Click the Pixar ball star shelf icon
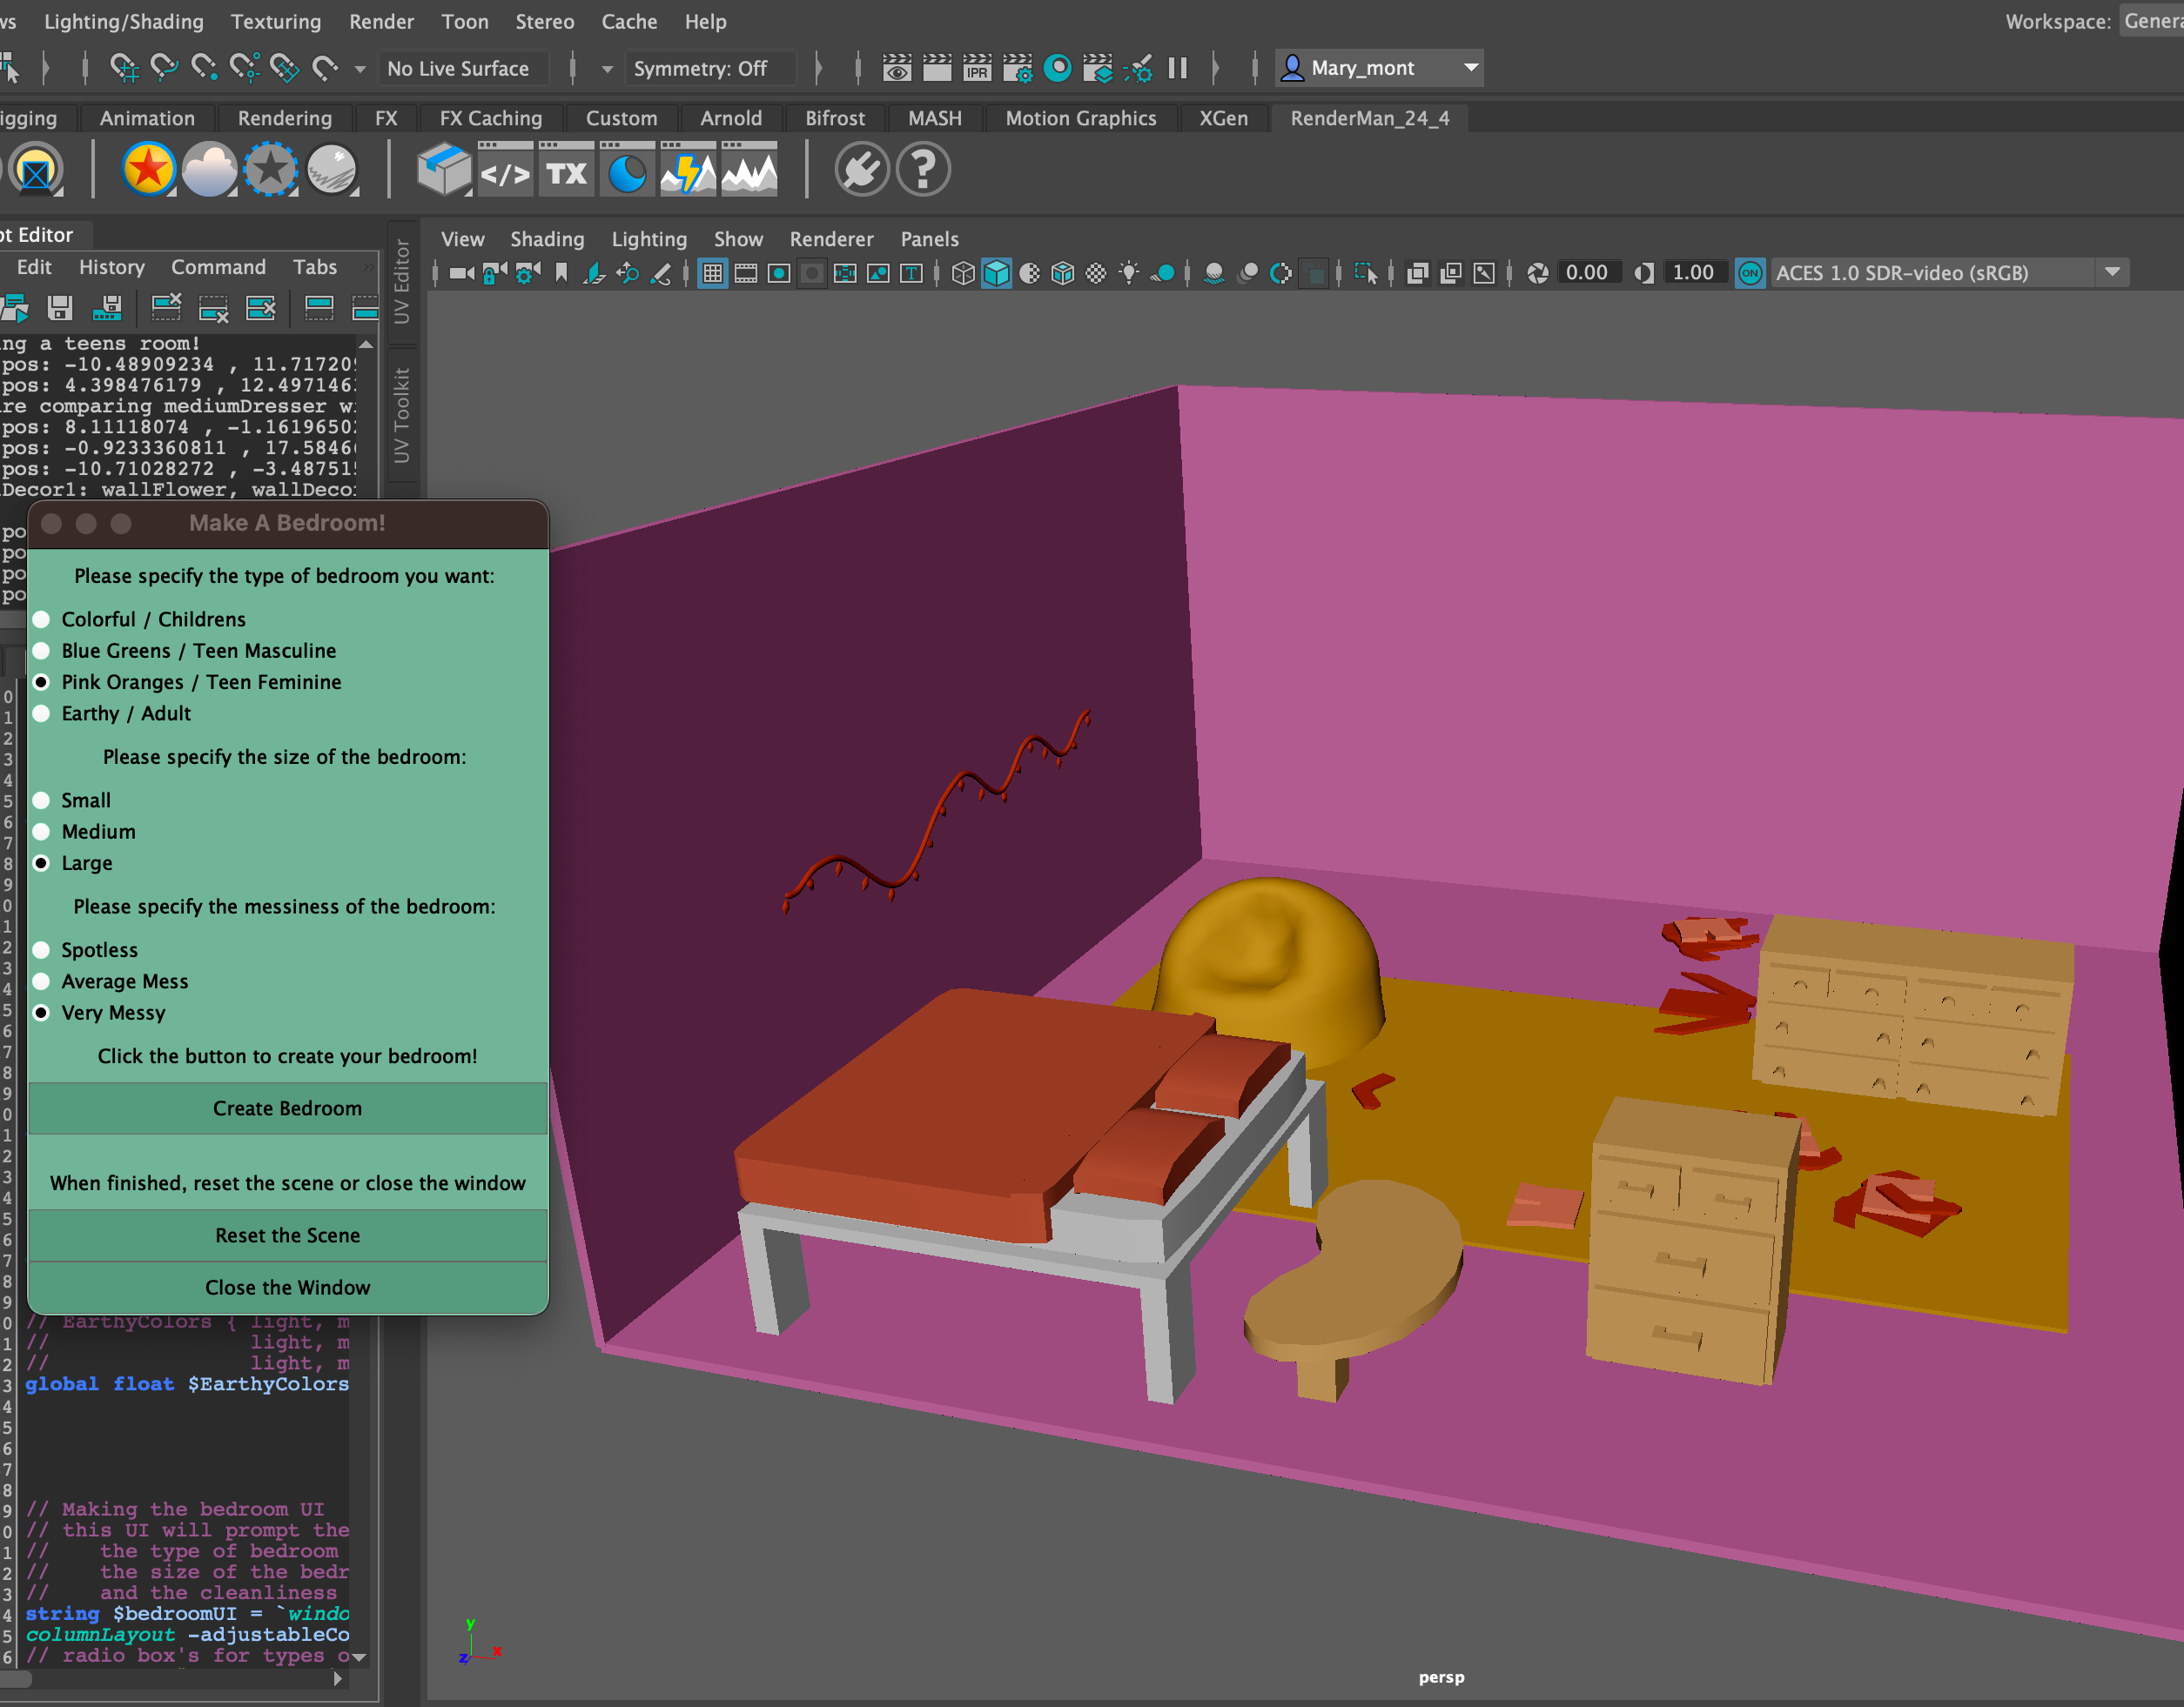This screenshot has height=1707, width=2184. (149, 170)
